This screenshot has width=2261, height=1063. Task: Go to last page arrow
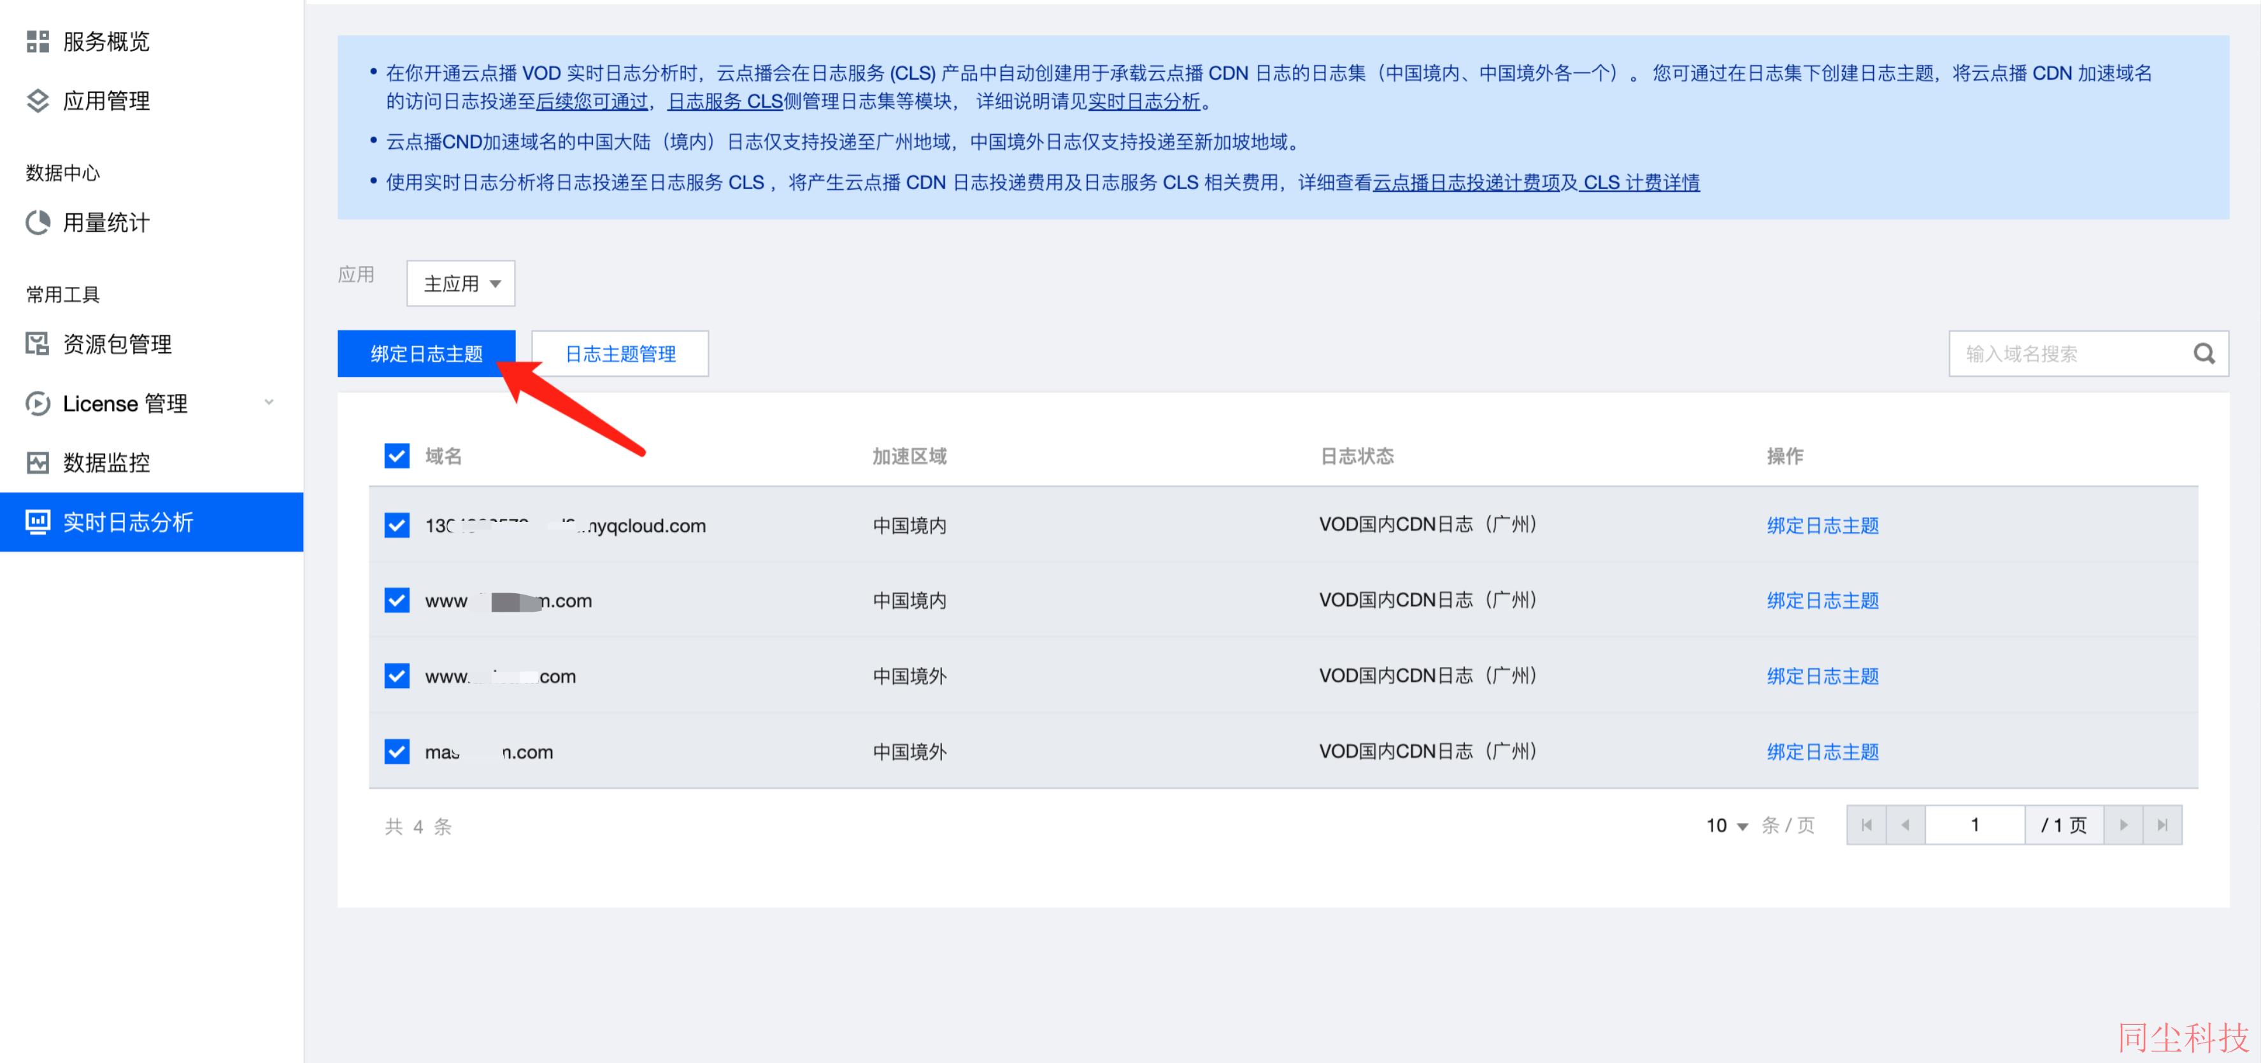click(2163, 826)
